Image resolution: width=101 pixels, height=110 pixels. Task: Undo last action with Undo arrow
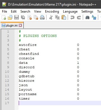click(72, 17)
